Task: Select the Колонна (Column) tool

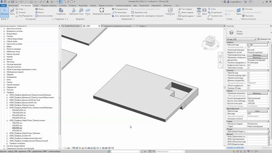Action: [20, 12]
